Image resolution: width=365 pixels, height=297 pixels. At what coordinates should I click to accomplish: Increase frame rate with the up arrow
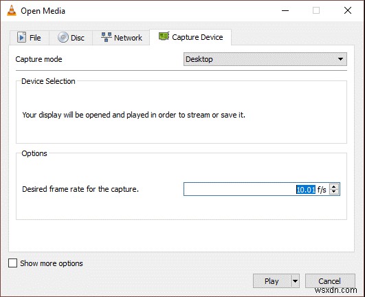334,186
